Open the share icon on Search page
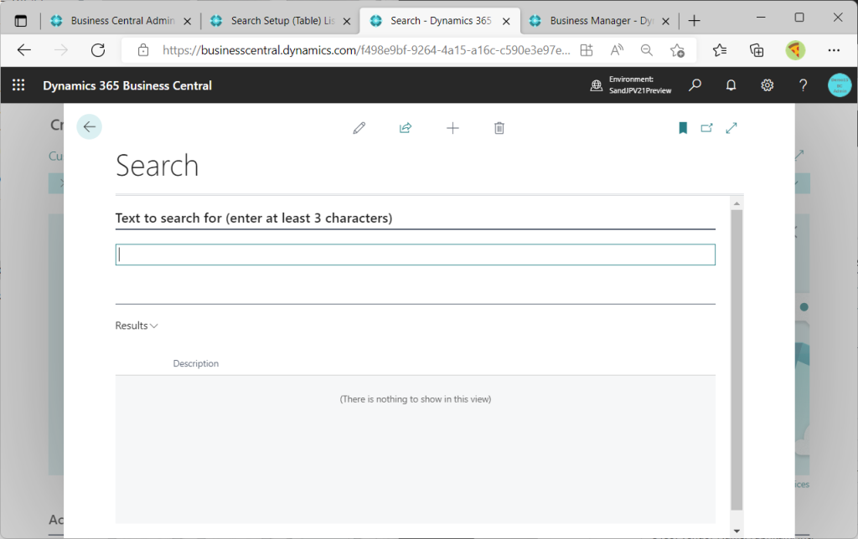This screenshot has width=858, height=539. [406, 128]
